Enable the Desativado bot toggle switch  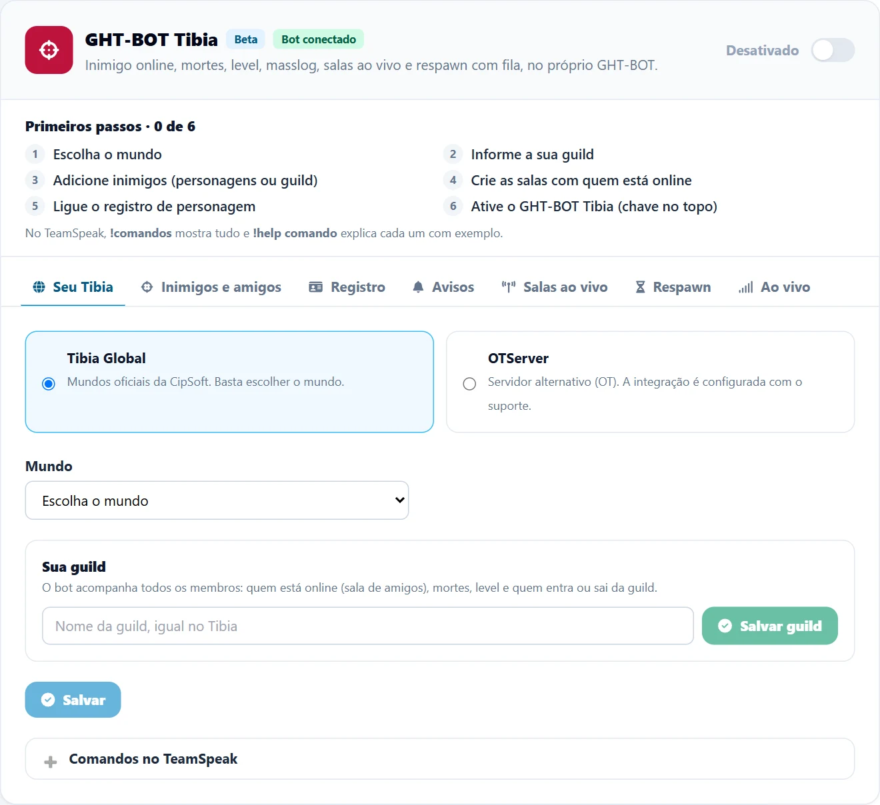click(833, 50)
